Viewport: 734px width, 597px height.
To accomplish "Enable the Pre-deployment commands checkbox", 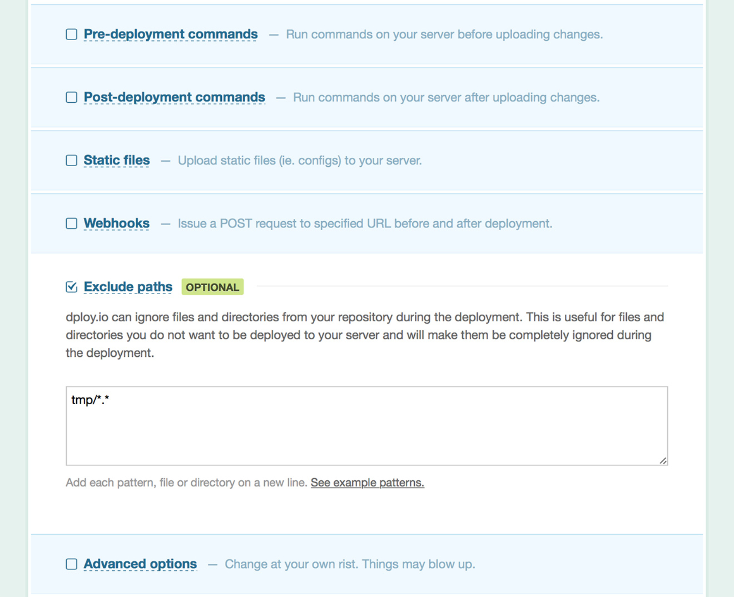I will tap(71, 34).
